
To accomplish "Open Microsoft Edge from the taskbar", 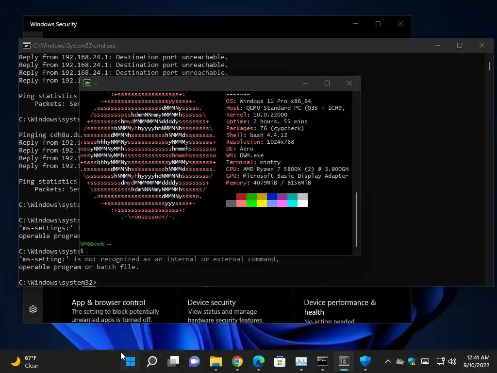I will point(258,361).
